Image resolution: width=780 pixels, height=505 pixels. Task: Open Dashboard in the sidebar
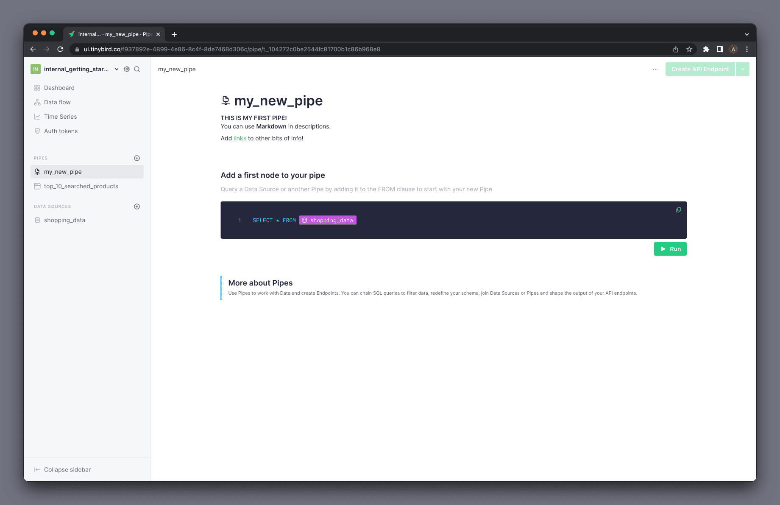pos(59,88)
